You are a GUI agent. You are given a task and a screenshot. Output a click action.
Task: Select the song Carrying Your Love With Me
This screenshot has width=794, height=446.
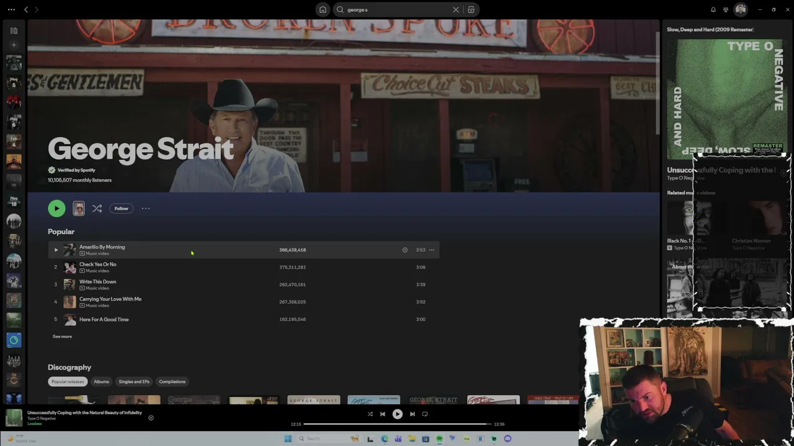(x=110, y=299)
